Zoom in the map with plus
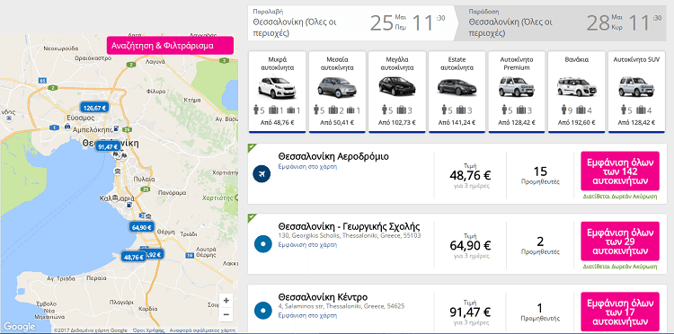674x334 pixels. [x=226, y=301]
